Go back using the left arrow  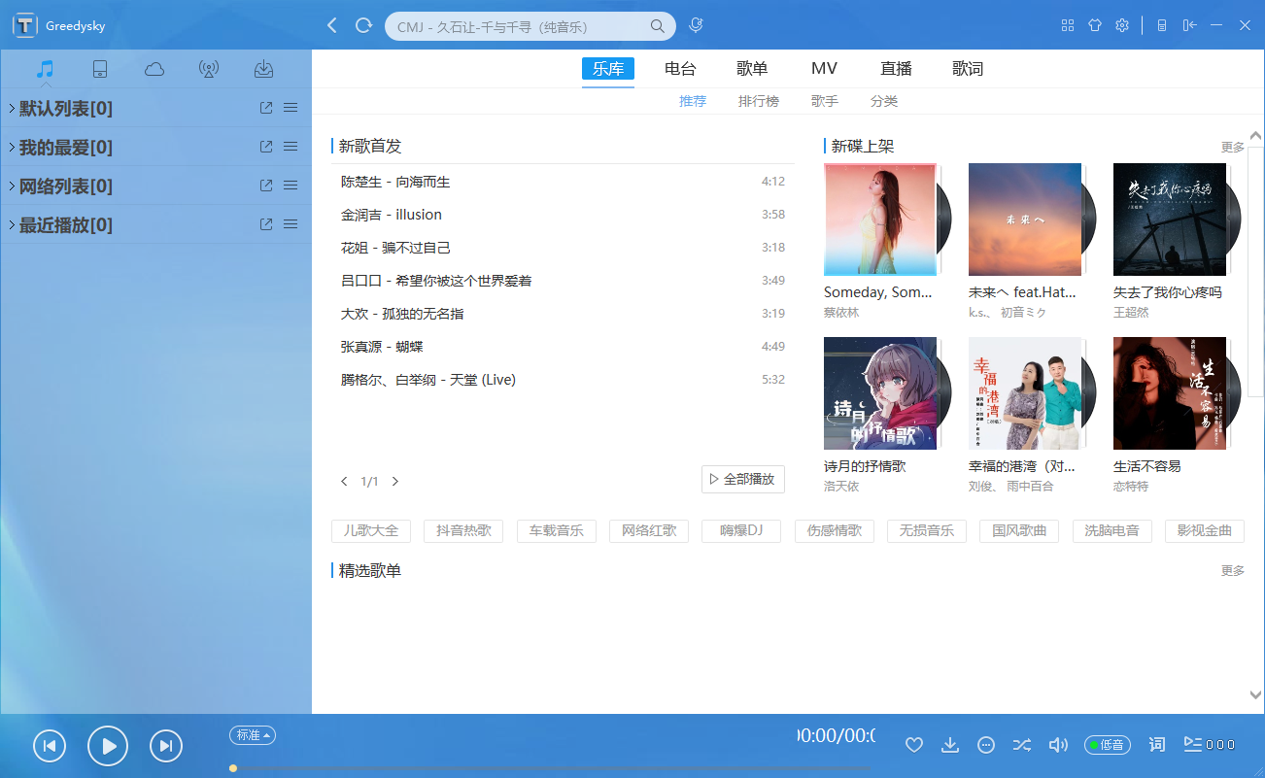click(x=332, y=25)
